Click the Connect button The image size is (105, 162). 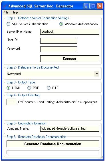(70, 59)
